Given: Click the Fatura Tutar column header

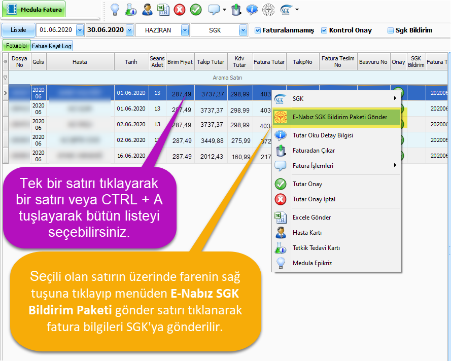Looking at the screenshot, I should point(269,61).
